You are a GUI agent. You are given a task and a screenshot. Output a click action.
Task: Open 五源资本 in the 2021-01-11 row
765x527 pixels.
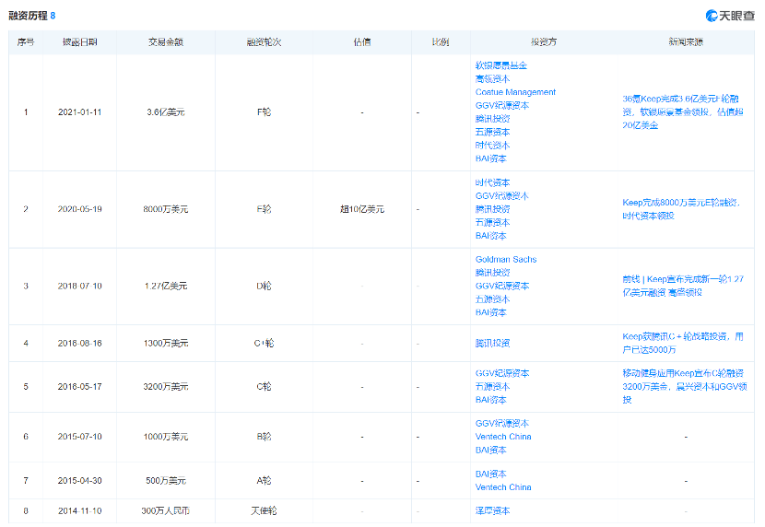click(x=492, y=132)
